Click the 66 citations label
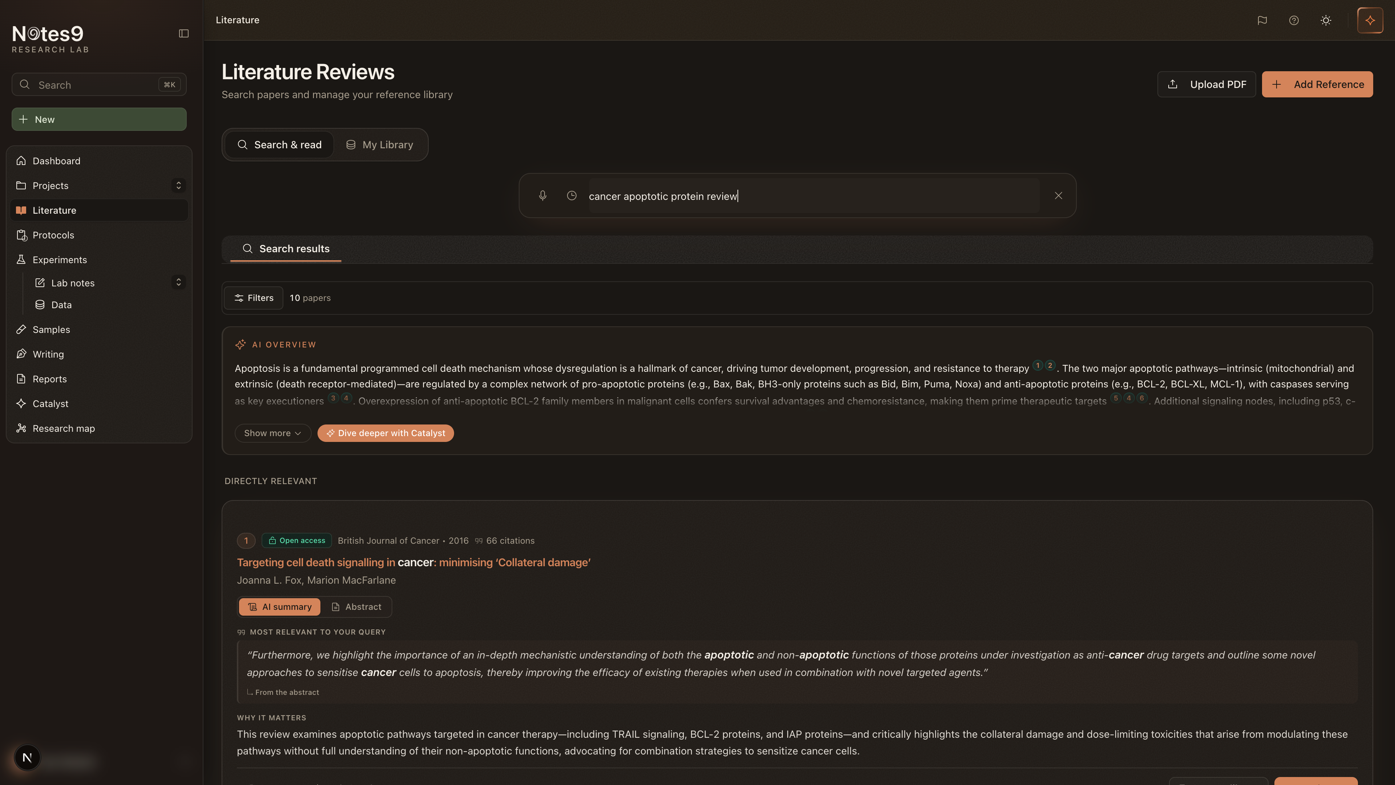The width and height of the screenshot is (1395, 785). (505, 541)
